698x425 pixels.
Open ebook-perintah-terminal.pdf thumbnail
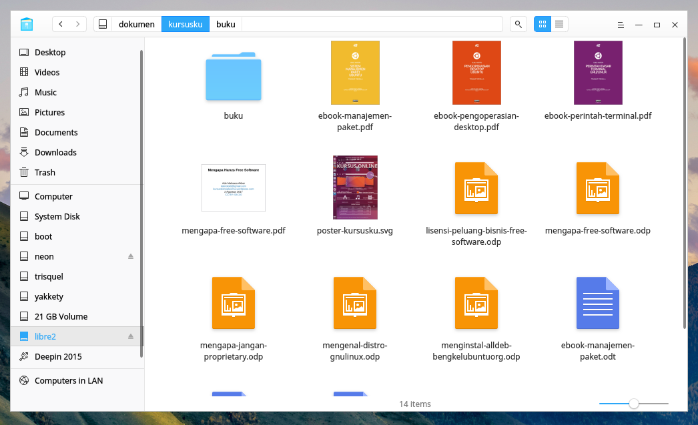coord(597,73)
